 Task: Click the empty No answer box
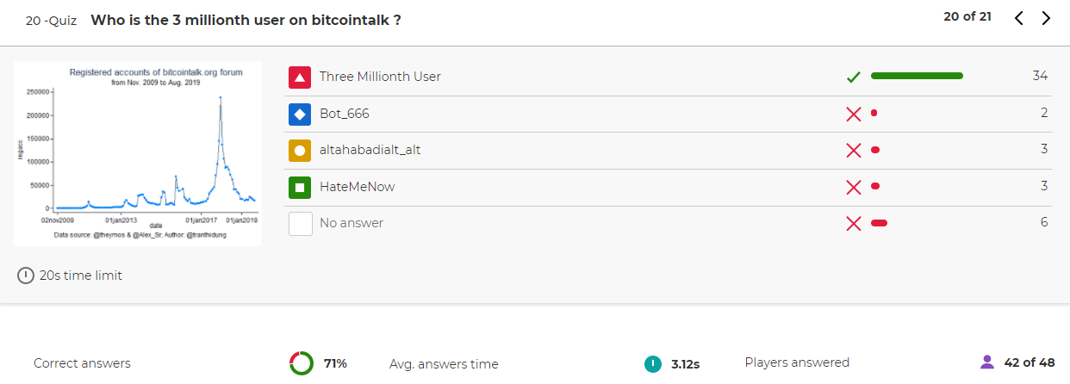click(x=300, y=223)
